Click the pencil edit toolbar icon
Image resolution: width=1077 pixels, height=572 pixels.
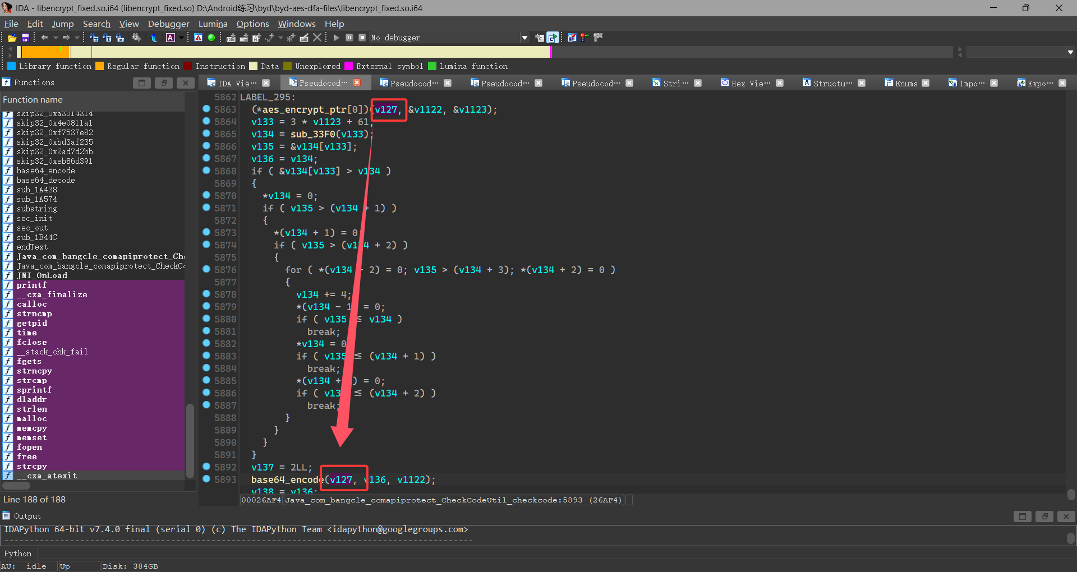click(x=304, y=38)
